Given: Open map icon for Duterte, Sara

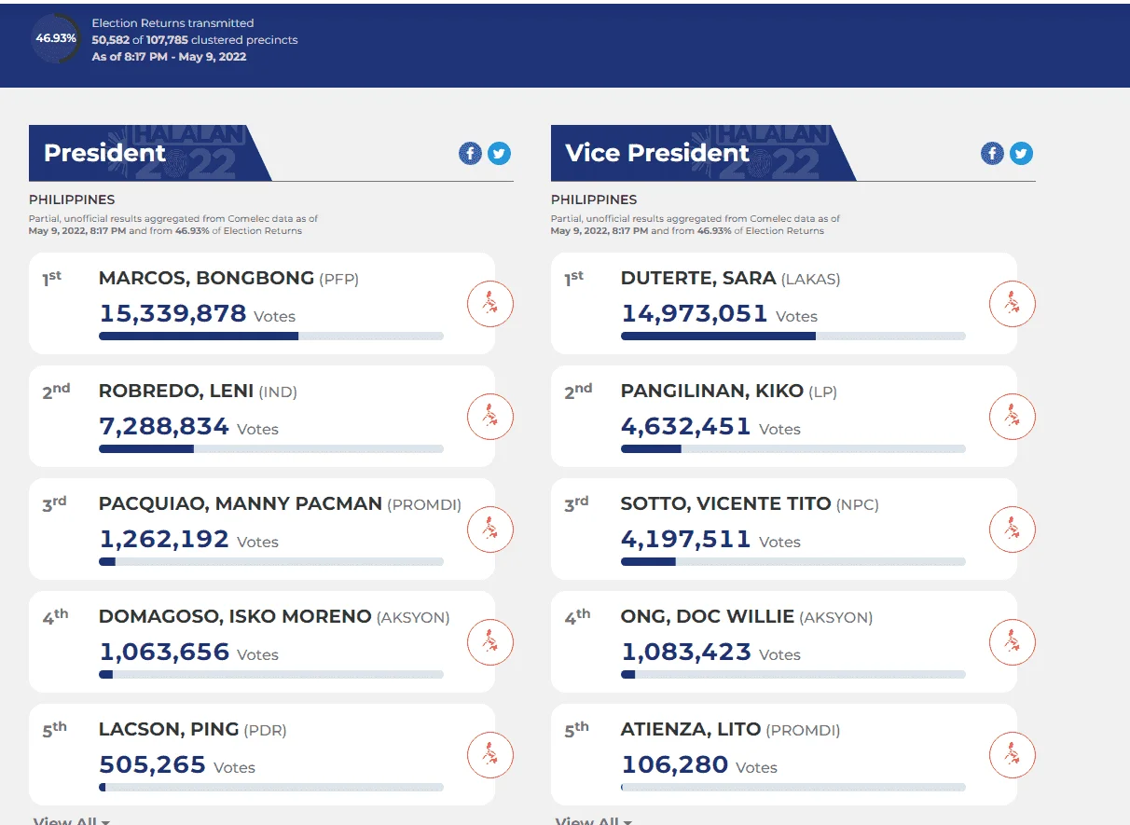Looking at the screenshot, I should click(1013, 304).
